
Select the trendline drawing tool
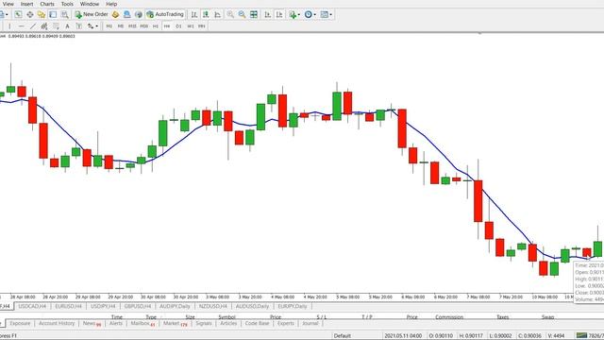click(x=33, y=26)
